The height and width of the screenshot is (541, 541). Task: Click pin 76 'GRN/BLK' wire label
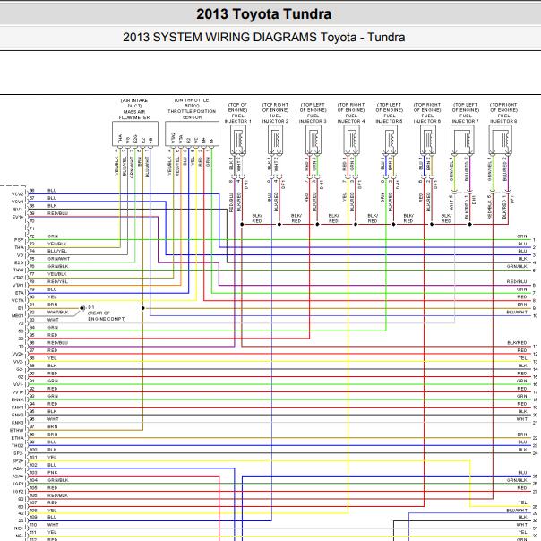point(58,266)
